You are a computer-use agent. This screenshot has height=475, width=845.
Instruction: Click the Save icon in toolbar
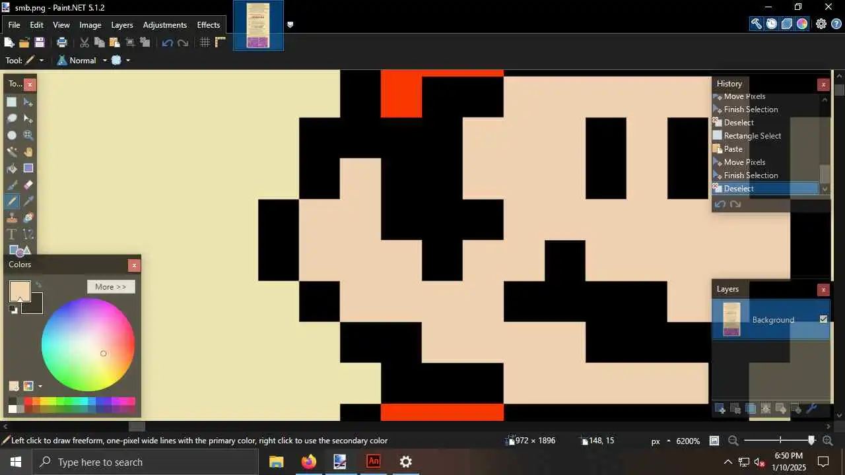click(40, 42)
